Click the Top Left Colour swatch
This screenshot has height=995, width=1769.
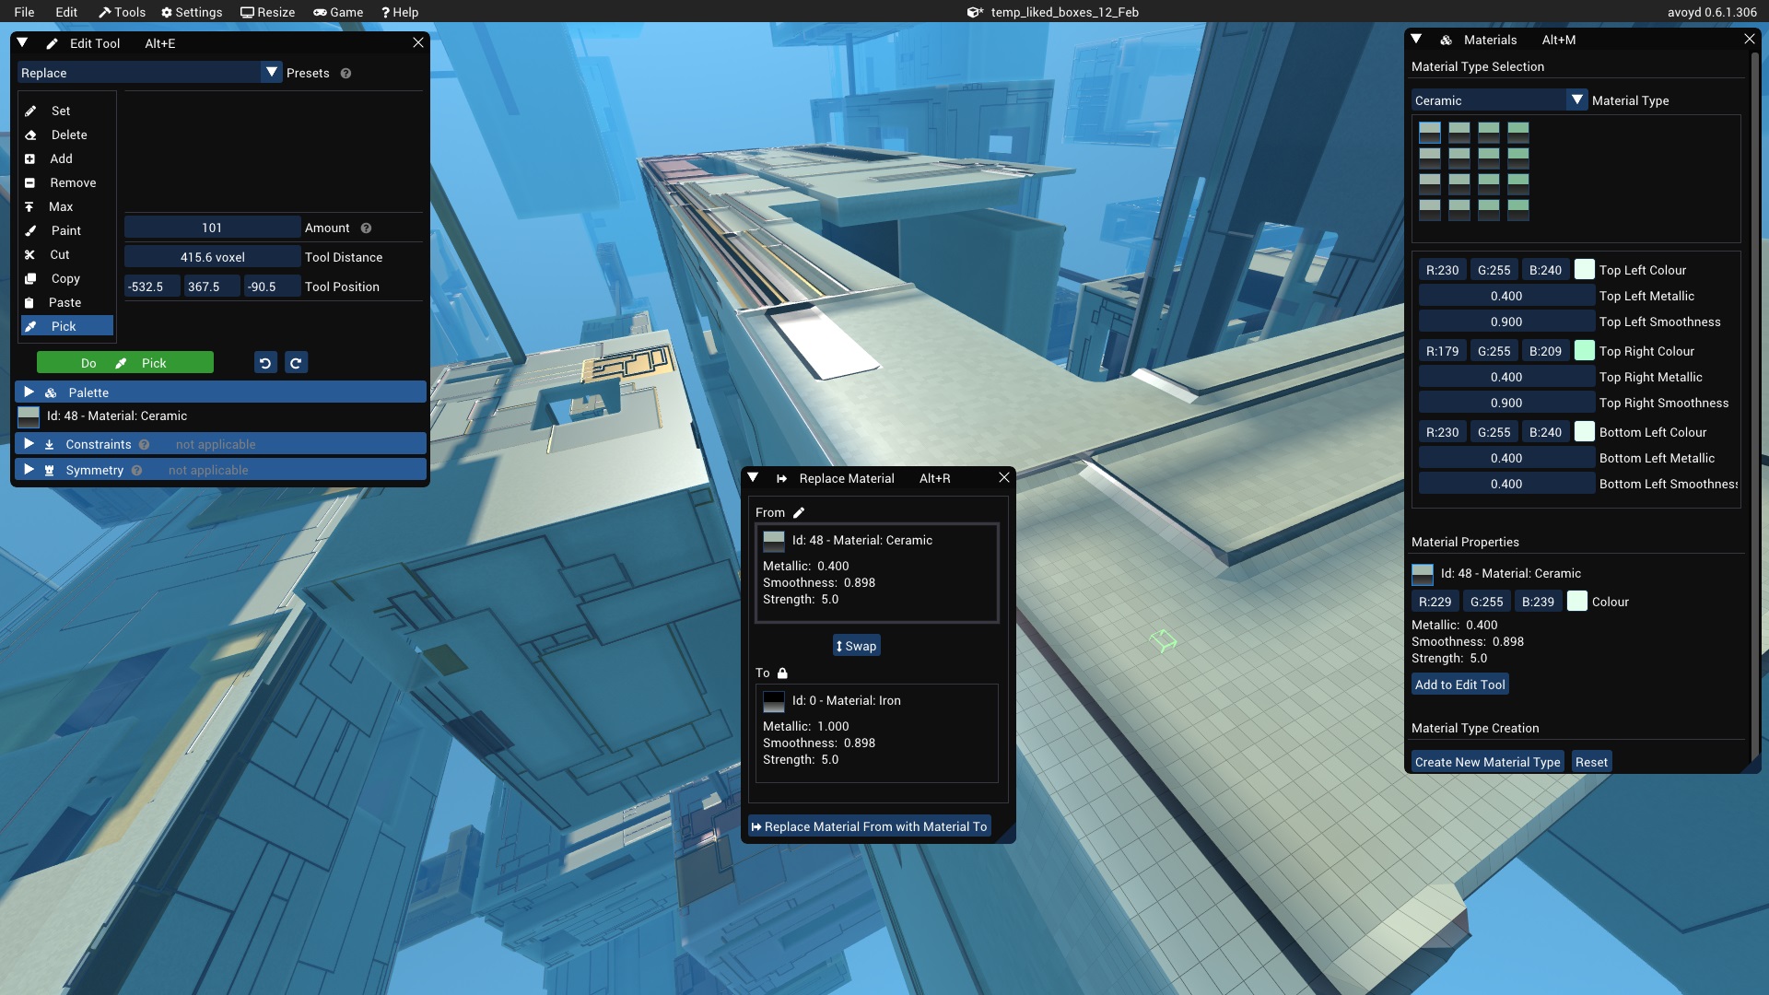click(1585, 268)
